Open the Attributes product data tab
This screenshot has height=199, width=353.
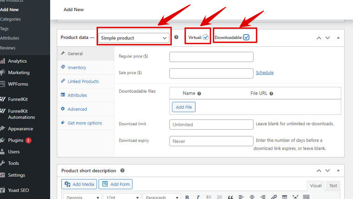pos(86,95)
